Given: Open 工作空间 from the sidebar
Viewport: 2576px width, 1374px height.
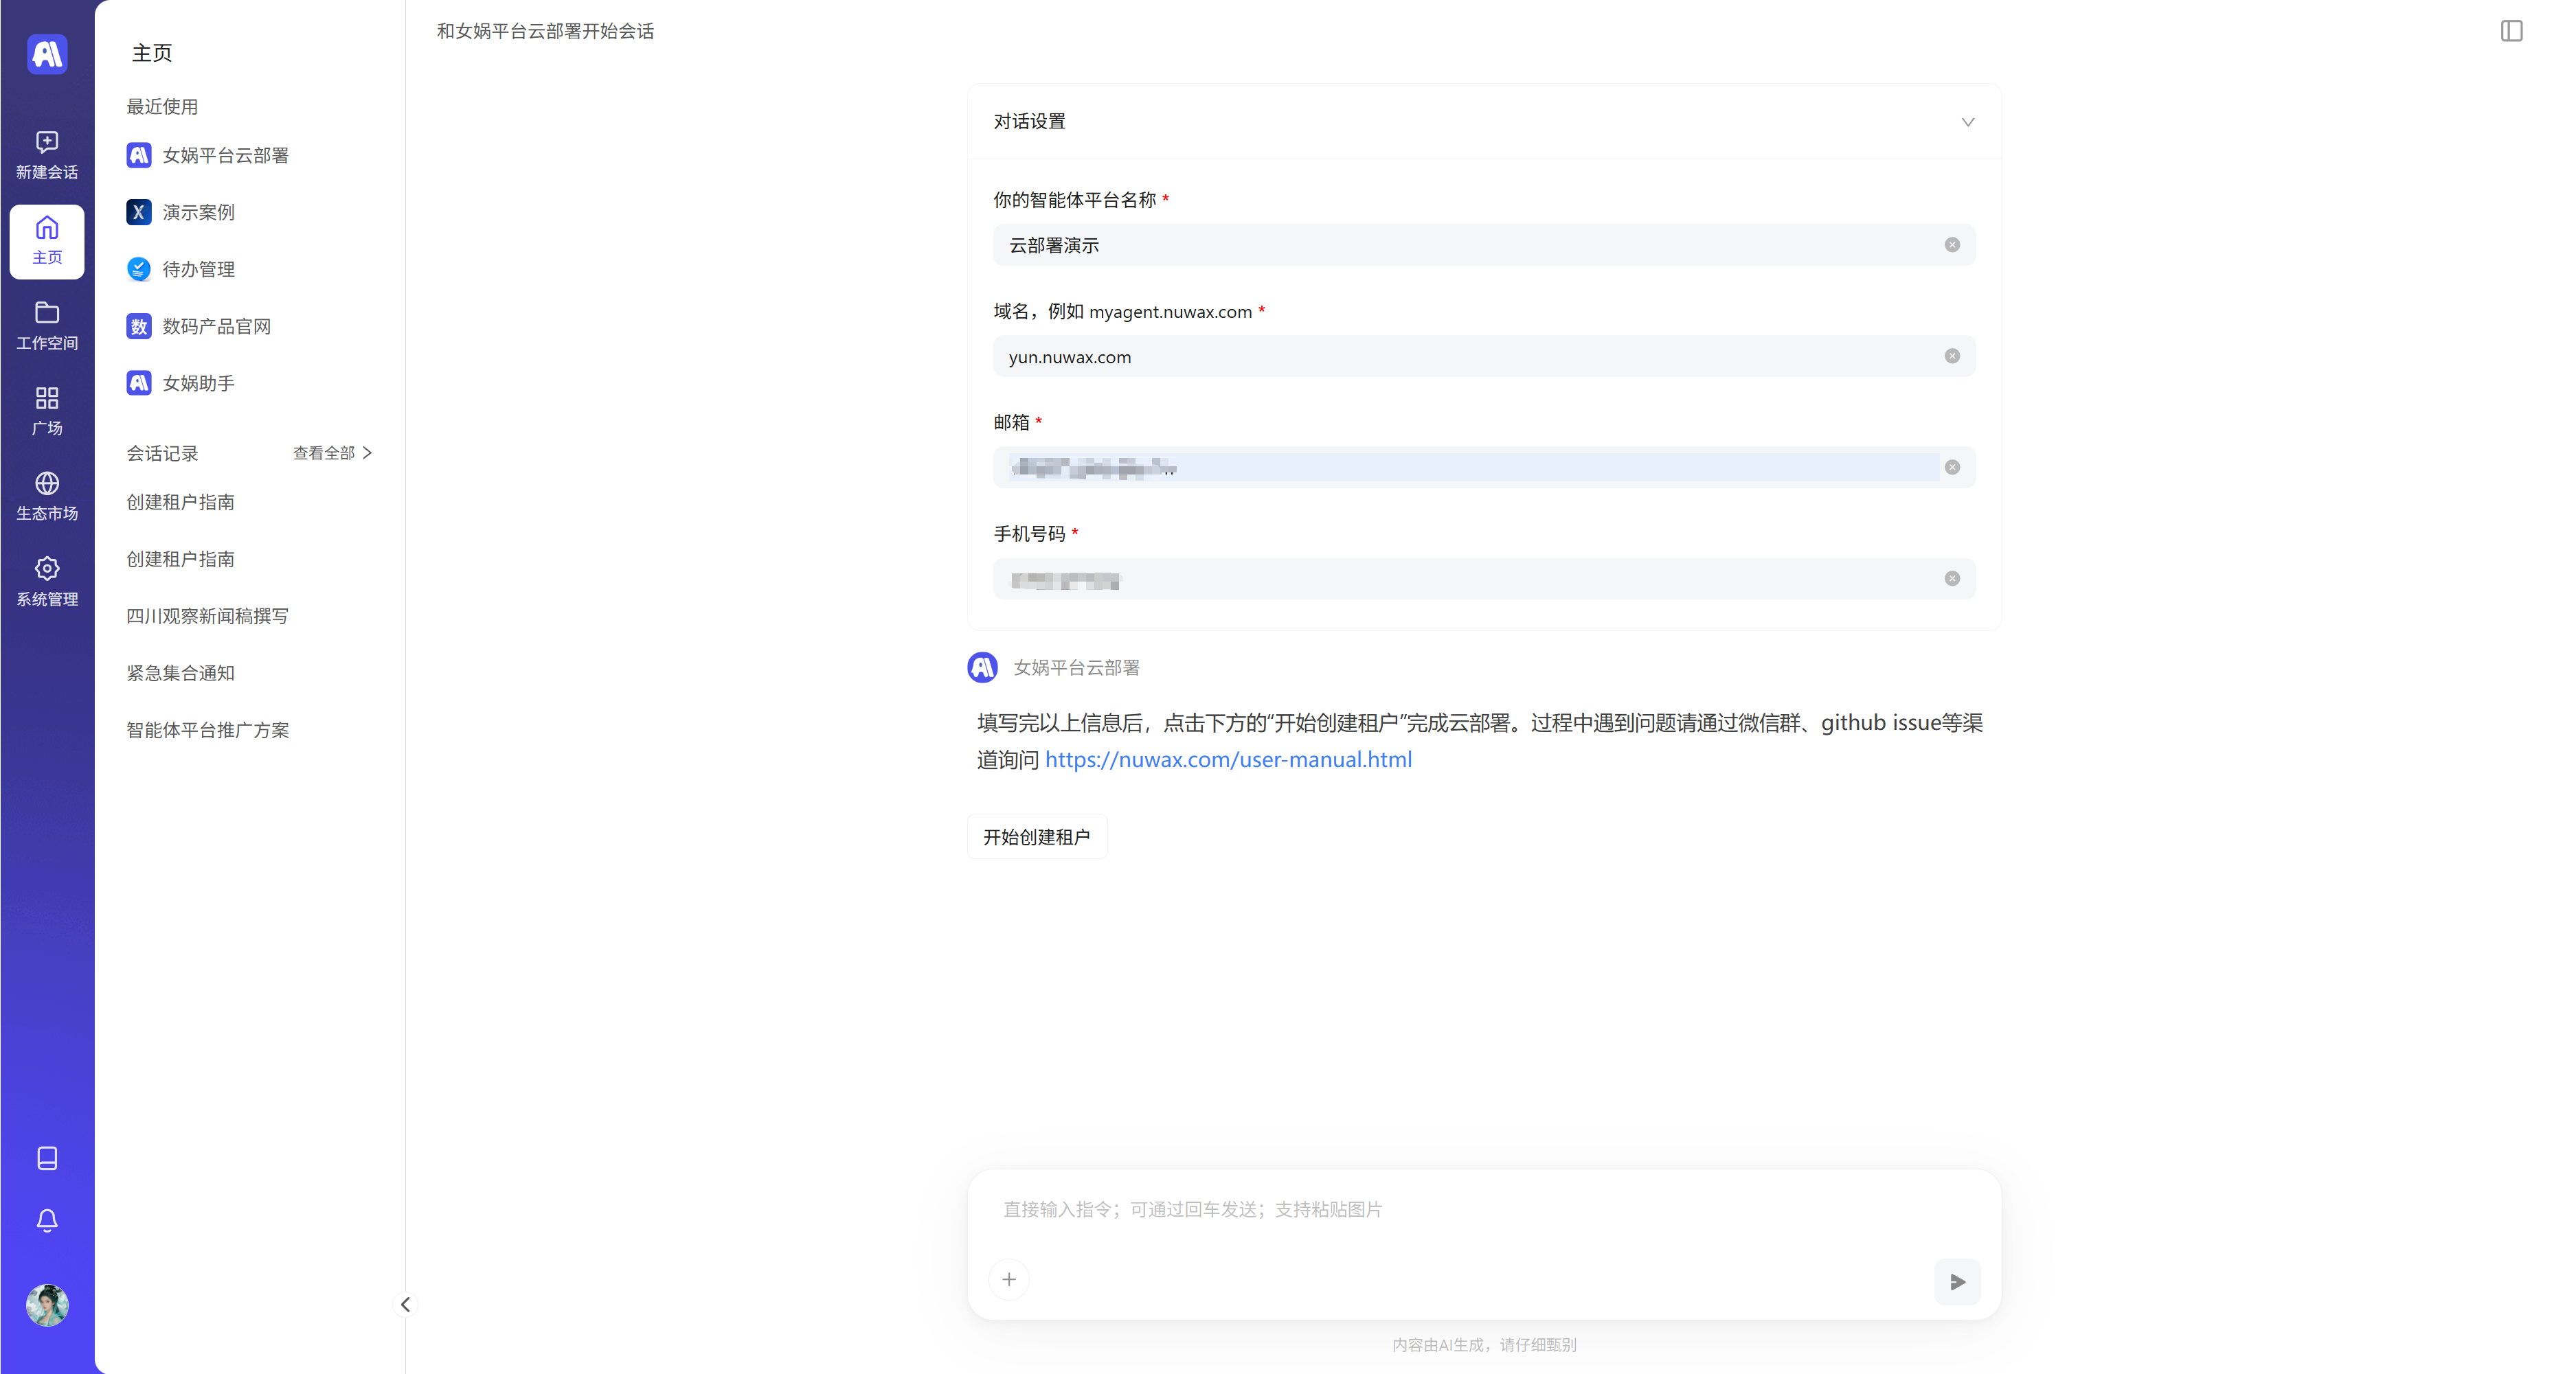Looking at the screenshot, I should coord(47,325).
